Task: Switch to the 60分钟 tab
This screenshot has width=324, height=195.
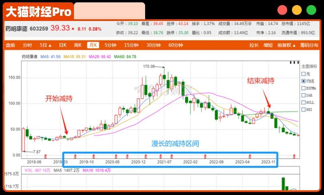Action: coord(175,45)
